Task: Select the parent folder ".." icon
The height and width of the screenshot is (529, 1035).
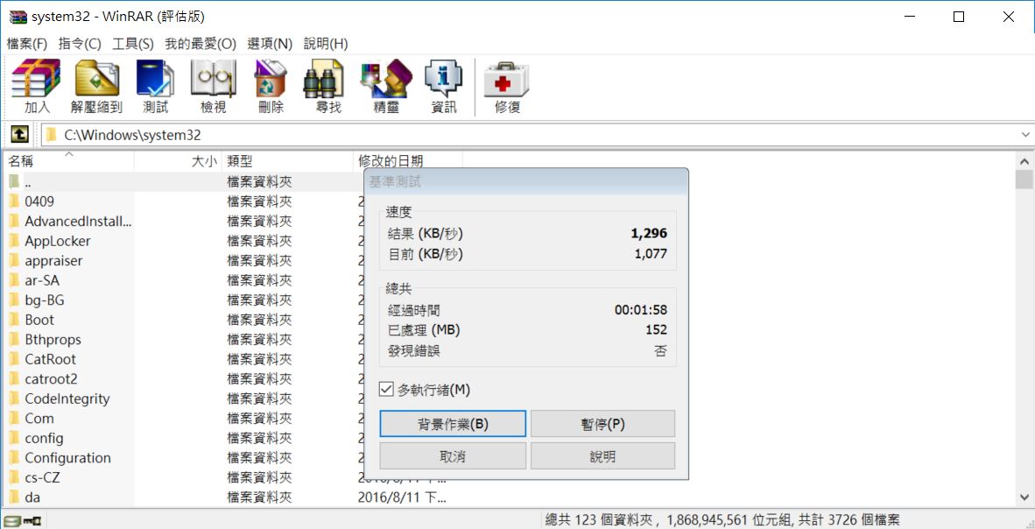Action: (15, 181)
